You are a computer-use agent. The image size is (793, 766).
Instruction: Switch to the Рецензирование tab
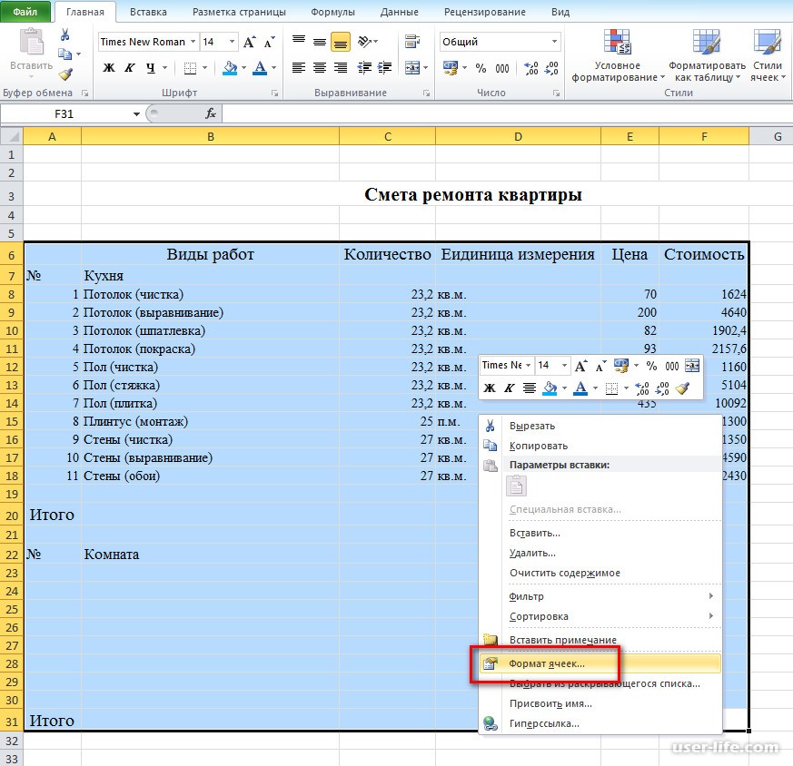(484, 12)
